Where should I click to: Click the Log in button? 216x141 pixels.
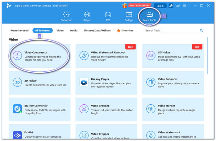point(160,6)
